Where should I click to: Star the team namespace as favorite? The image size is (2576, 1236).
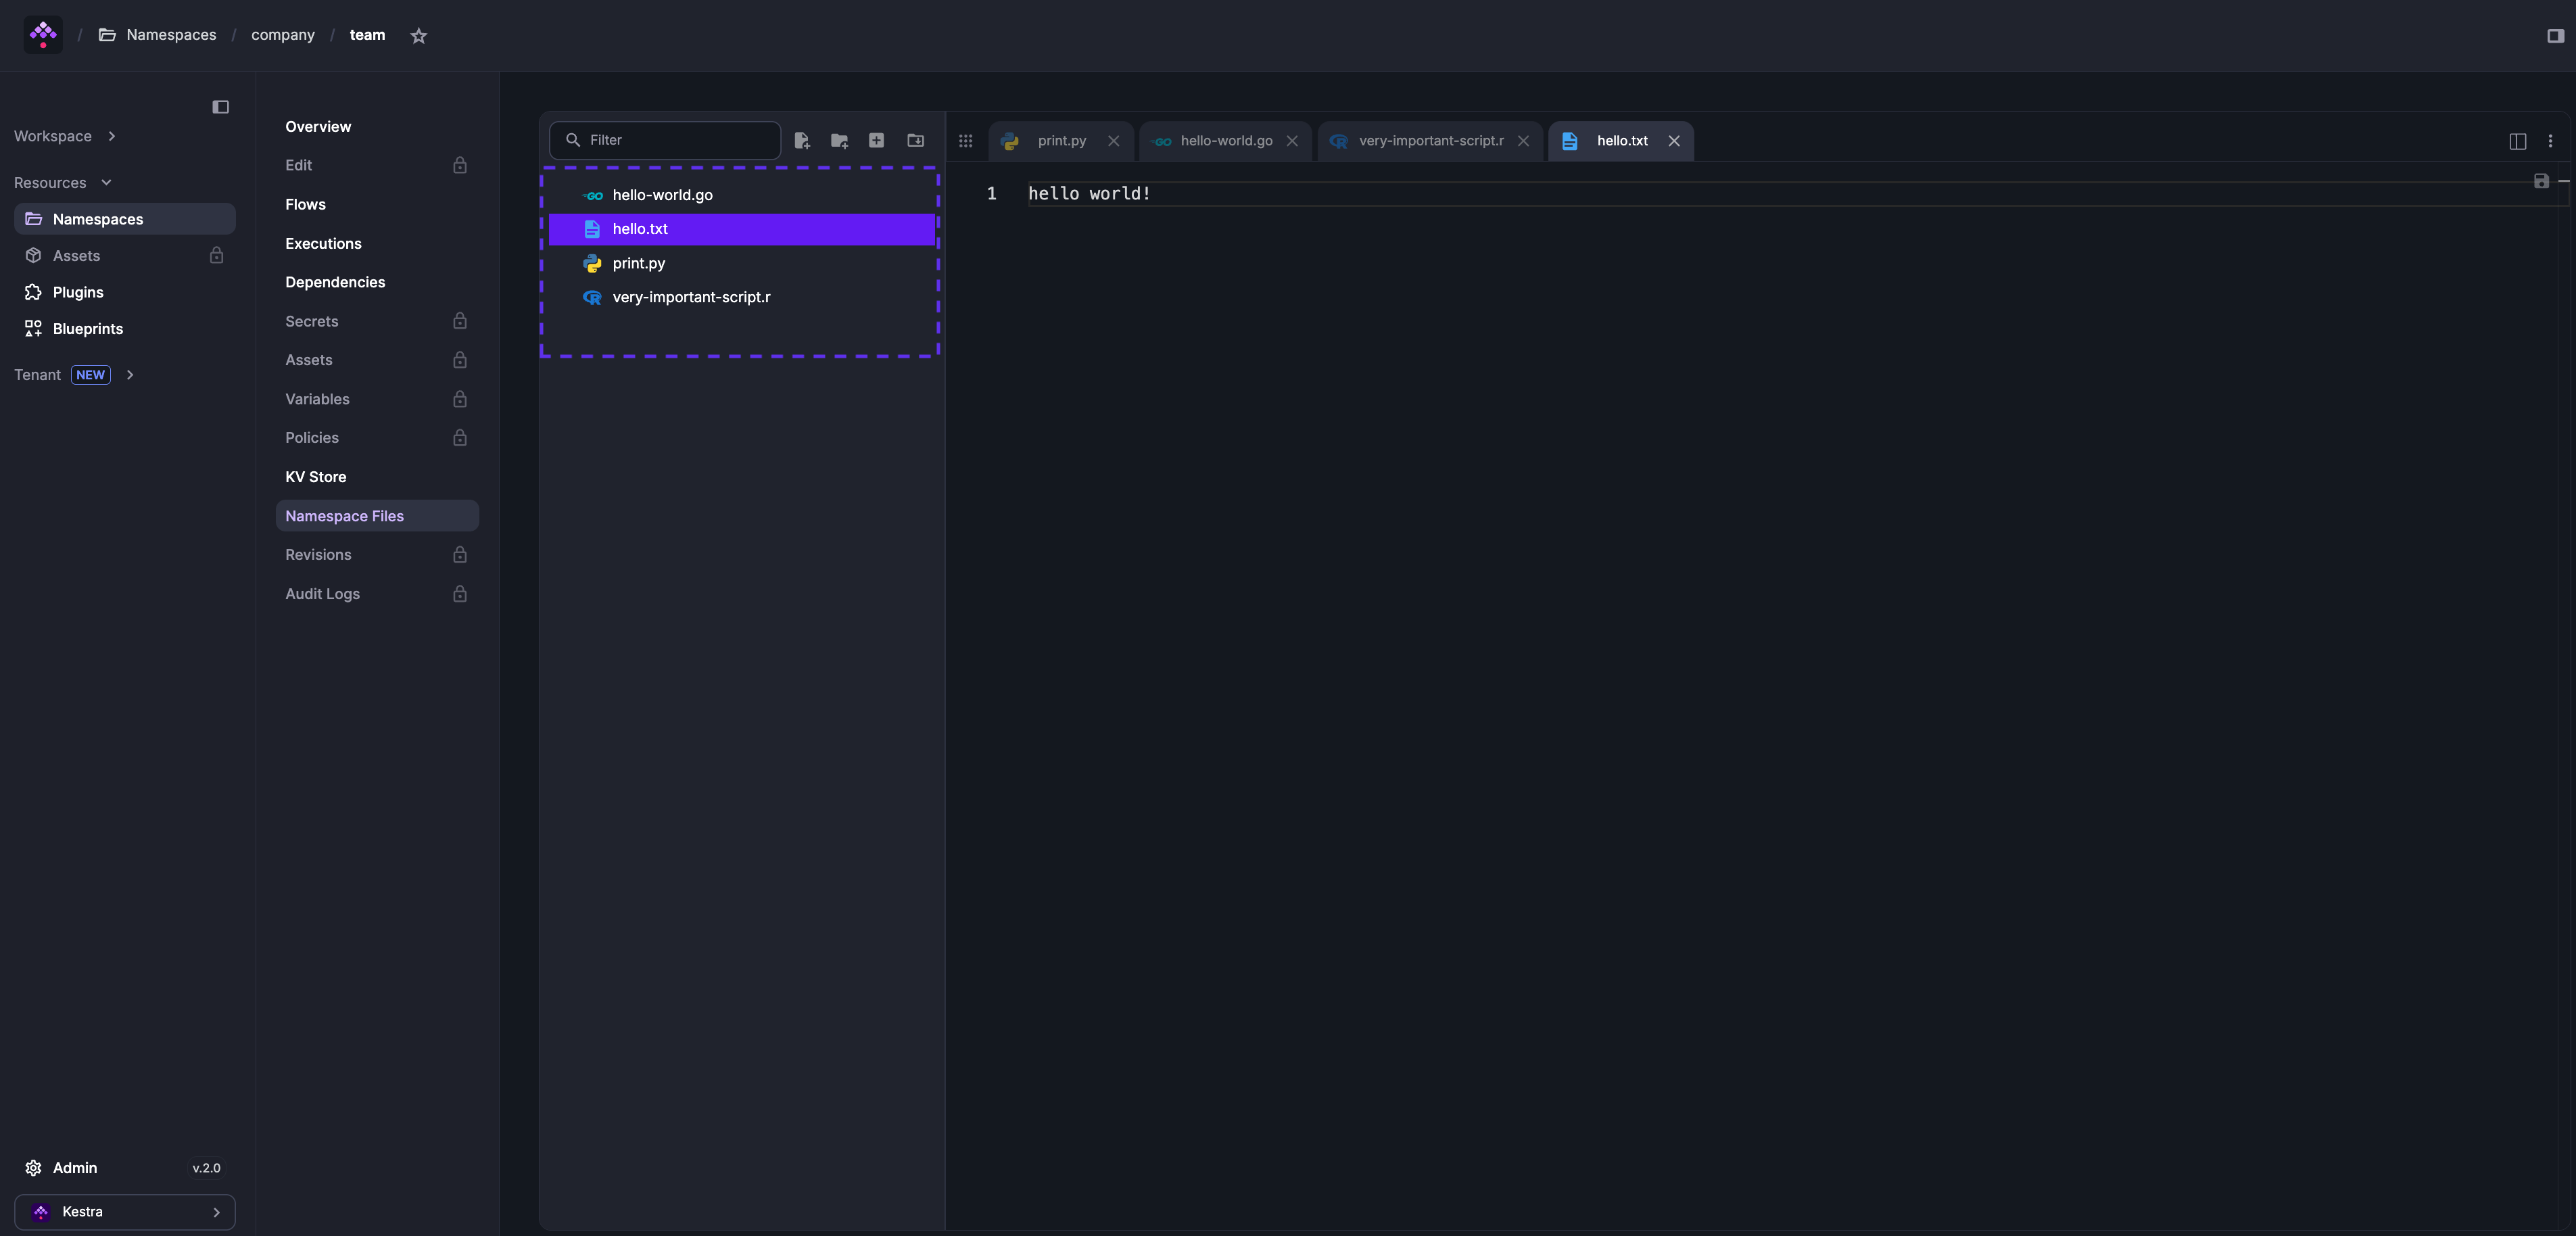click(x=419, y=36)
